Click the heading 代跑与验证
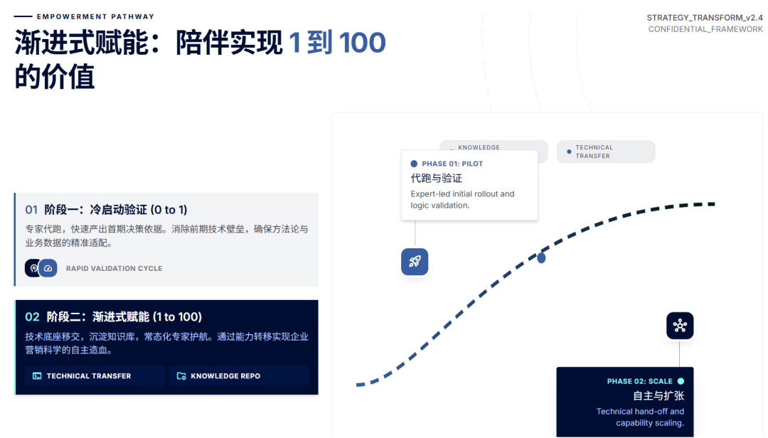Viewport: 768px width, 438px height. tap(436, 178)
